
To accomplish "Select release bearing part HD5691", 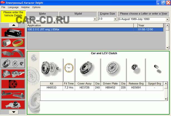I will coord(136,88).
